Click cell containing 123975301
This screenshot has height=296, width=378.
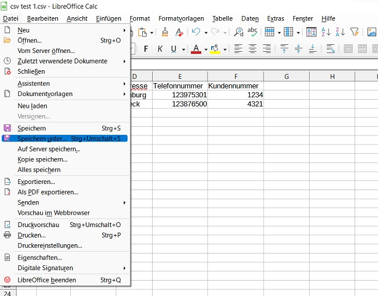[180, 95]
